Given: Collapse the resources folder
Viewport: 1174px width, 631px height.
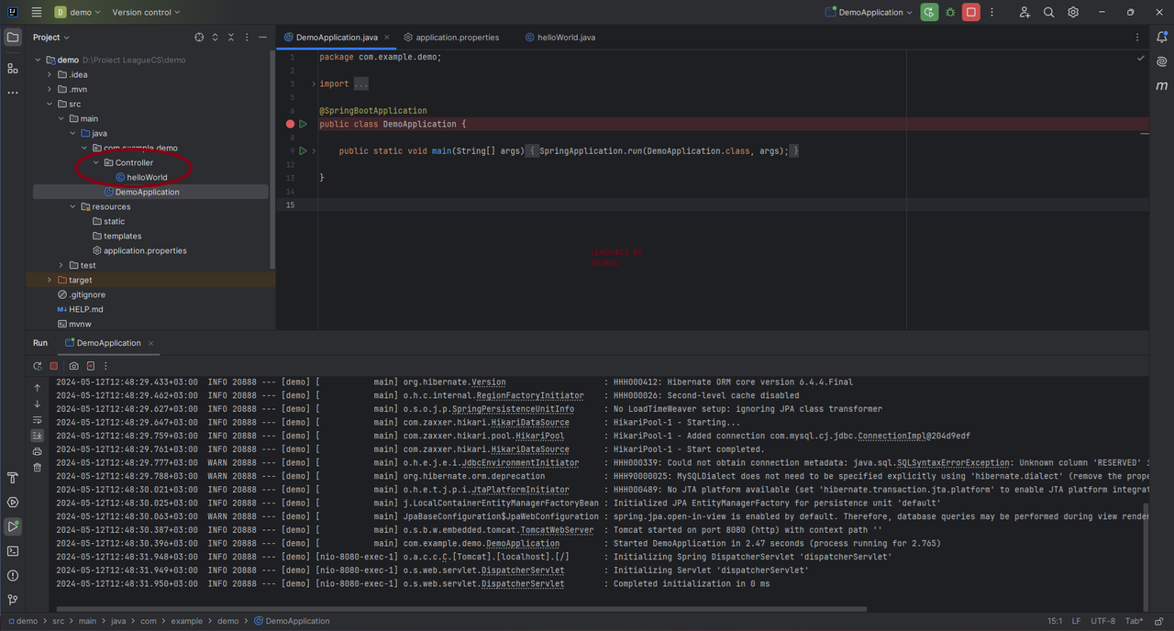Looking at the screenshot, I should click(73, 206).
